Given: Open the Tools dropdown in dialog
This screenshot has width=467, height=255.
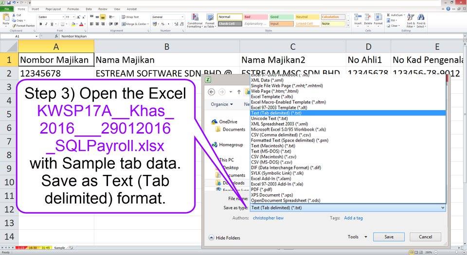Looking at the screenshot, I should 357,237.
